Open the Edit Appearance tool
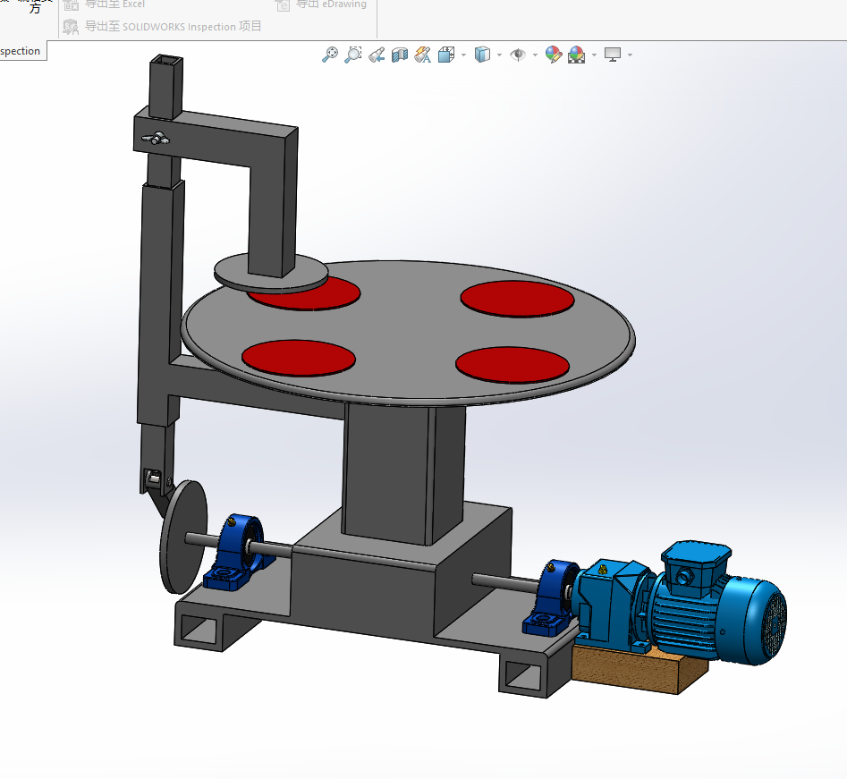The height and width of the screenshot is (779, 847). tap(554, 55)
